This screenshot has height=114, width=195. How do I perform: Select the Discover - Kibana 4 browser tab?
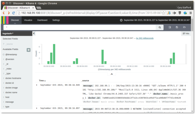tap(19, 8)
